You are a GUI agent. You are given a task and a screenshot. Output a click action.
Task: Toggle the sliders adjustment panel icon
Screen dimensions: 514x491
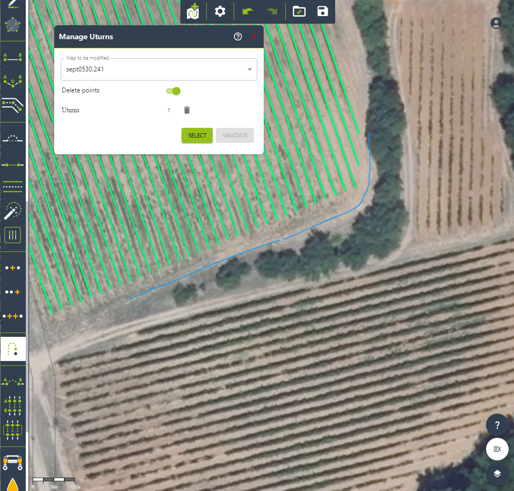12,235
